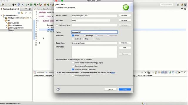Enable Generate comments checkbox
The width and height of the screenshot is (188, 105).
[x=73, y=76]
